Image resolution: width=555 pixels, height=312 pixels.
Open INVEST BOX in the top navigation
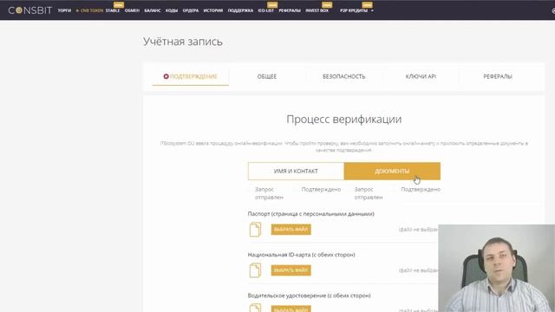pyautogui.click(x=317, y=10)
